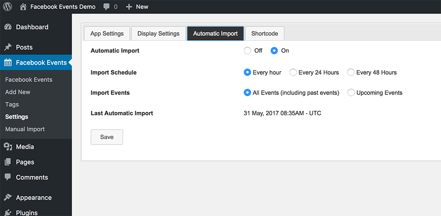Viewport: 441px width, 216px height.
Task: Click the Pages icon in the sidebar
Action: tap(8, 162)
